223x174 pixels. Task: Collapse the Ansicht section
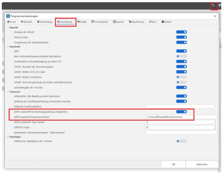pos(8,28)
